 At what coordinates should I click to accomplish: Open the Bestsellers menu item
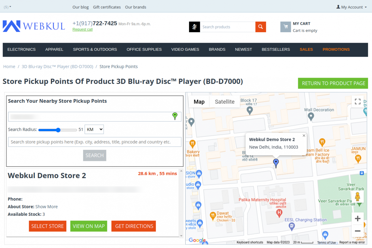point(276,50)
